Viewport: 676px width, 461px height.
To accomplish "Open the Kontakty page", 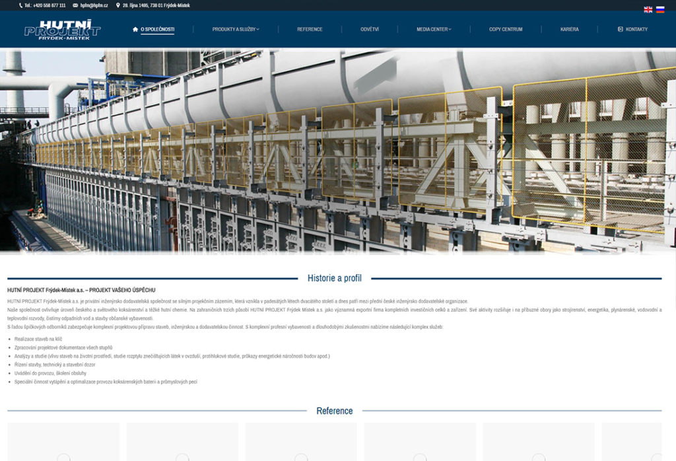I will click(x=636, y=29).
